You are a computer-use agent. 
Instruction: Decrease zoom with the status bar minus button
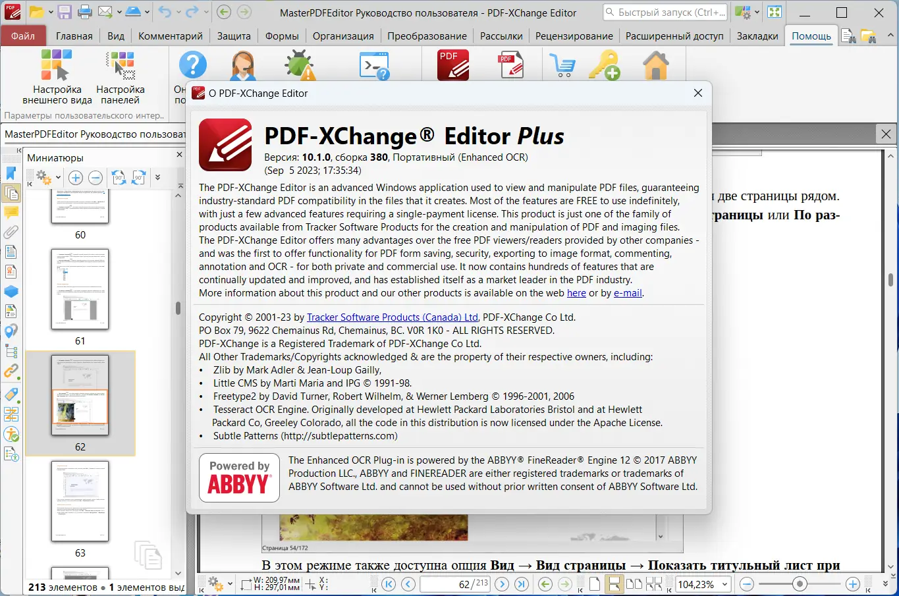pyautogui.click(x=747, y=584)
